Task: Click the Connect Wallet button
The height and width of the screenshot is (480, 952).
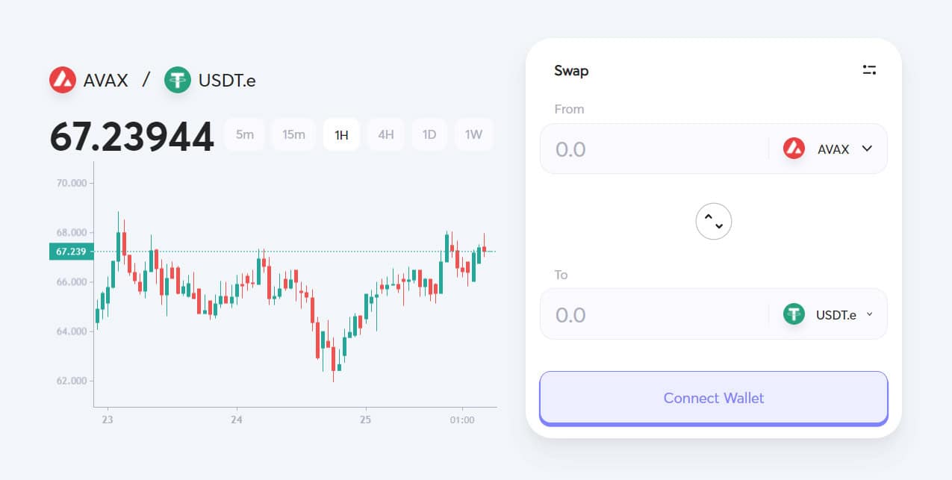Action: 713,398
